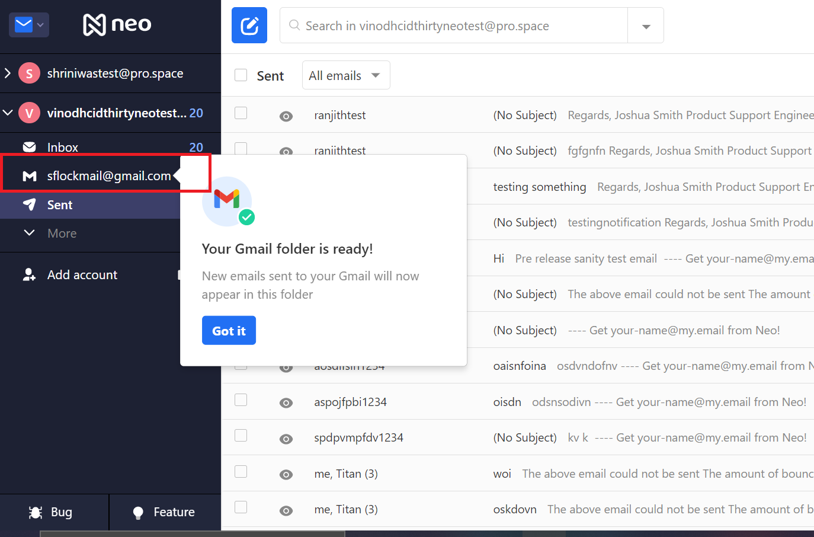Open the search options dropdown arrow
814x537 pixels.
coord(646,26)
